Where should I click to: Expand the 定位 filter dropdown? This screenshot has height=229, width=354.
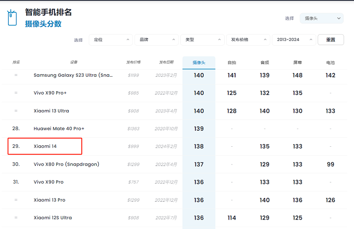coord(110,40)
